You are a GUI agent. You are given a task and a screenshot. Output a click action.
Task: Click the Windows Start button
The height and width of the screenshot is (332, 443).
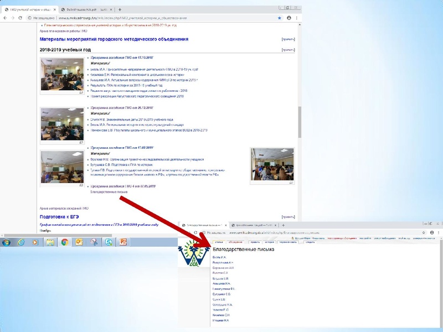(x=6, y=242)
